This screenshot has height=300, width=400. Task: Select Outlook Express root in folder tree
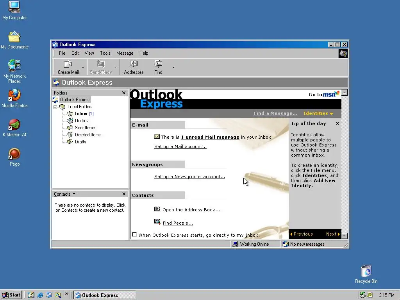click(75, 100)
